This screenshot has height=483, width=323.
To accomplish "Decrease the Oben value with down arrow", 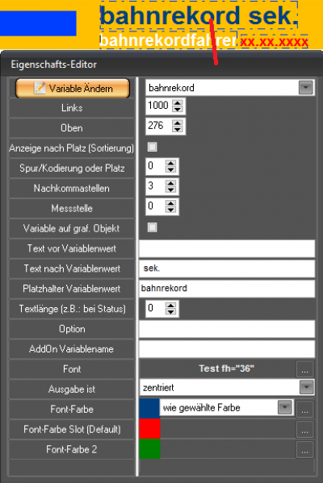I will click(x=178, y=129).
